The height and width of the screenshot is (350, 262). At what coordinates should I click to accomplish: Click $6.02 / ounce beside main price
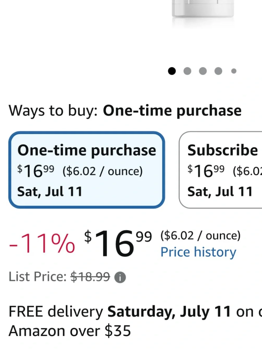[200, 236]
